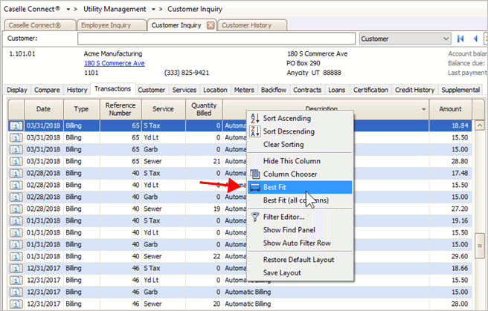
Task: Open the Backflow tab
Action: pyautogui.click(x=274, y=90)
